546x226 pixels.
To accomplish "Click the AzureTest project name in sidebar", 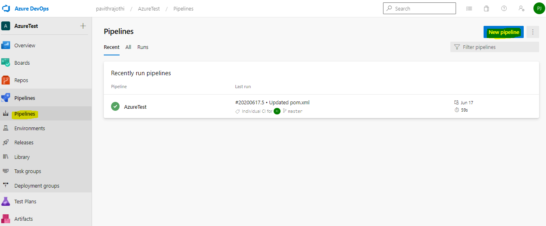I will pyautogui.click(x=26, y=26).
